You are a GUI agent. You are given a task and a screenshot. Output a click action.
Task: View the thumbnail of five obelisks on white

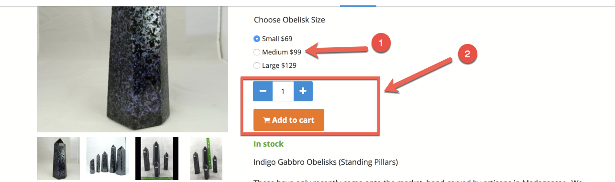point(108,159)
